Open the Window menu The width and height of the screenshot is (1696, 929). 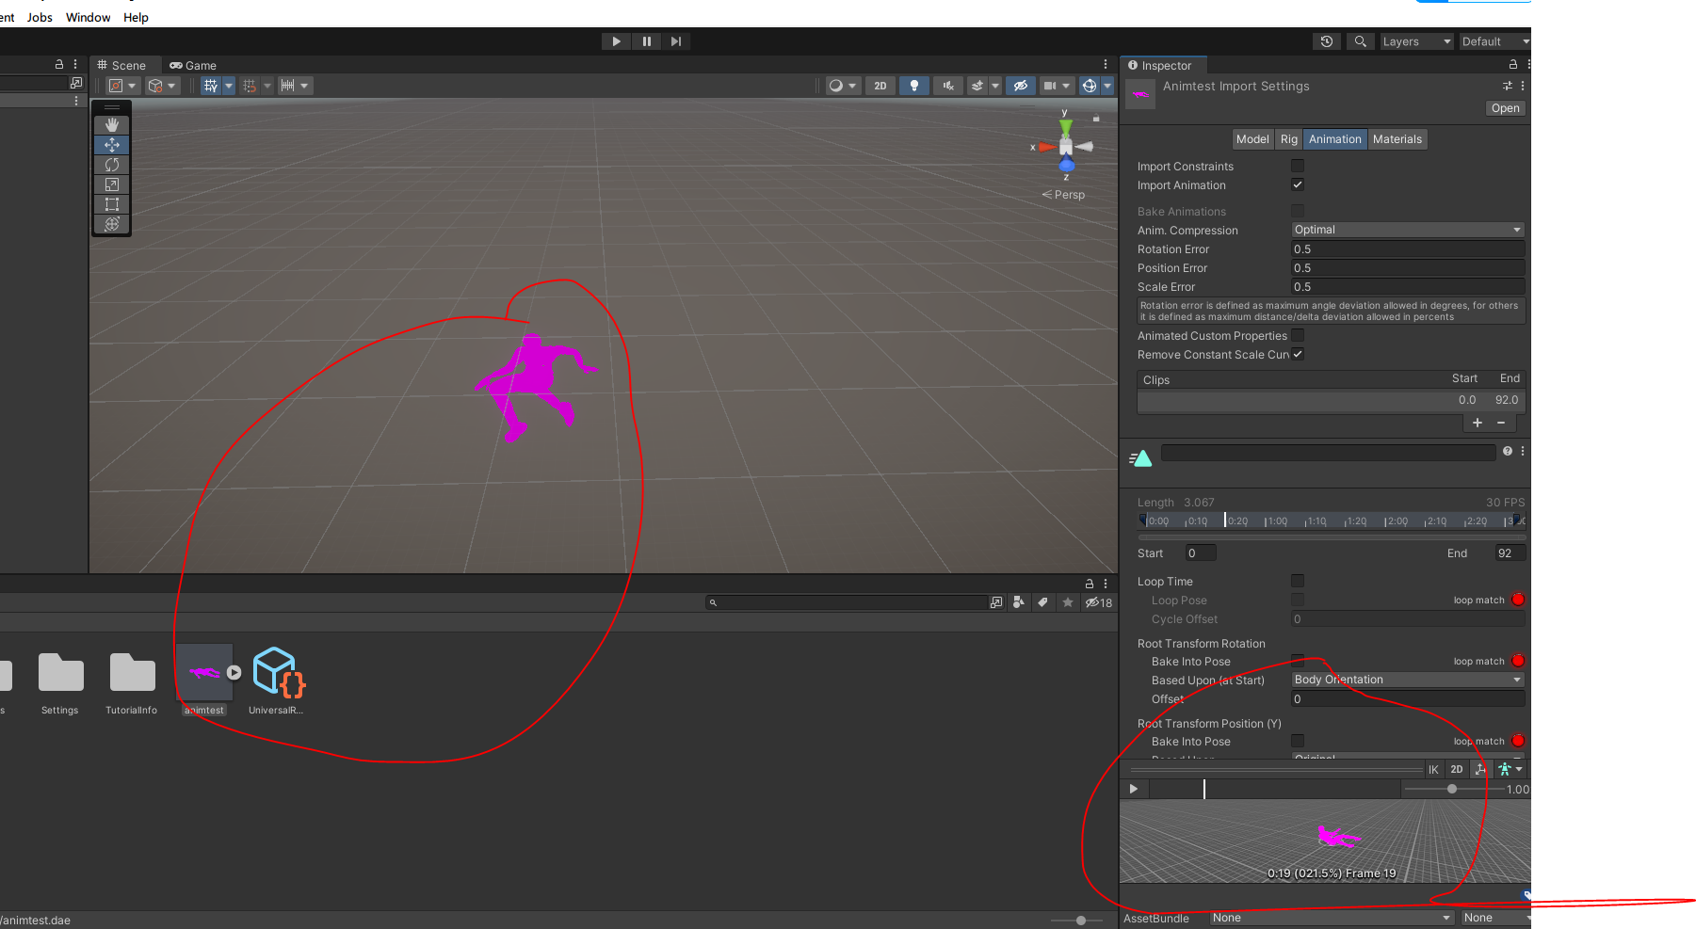point(88,17)
